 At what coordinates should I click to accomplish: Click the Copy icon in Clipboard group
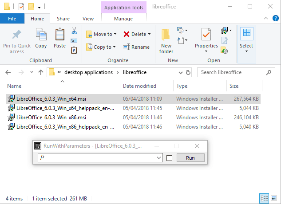[x=41, y=38]
